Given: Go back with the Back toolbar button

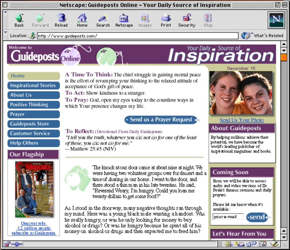Looking at the screenshot, I should (x=19, y=20).
